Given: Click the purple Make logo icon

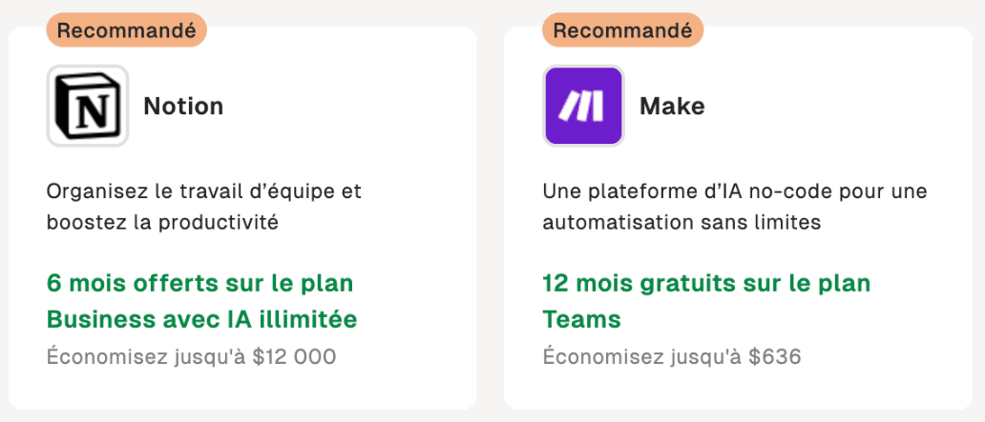Looking at the screenshot, I should (583, 106).
